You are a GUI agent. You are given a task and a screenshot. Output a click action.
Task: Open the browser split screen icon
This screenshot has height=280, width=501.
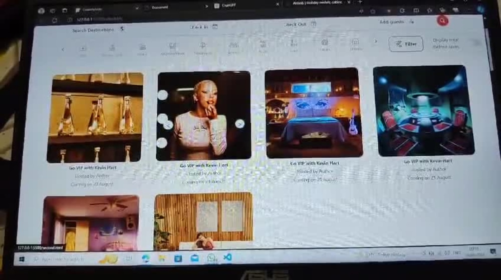(x=416, y=11)
